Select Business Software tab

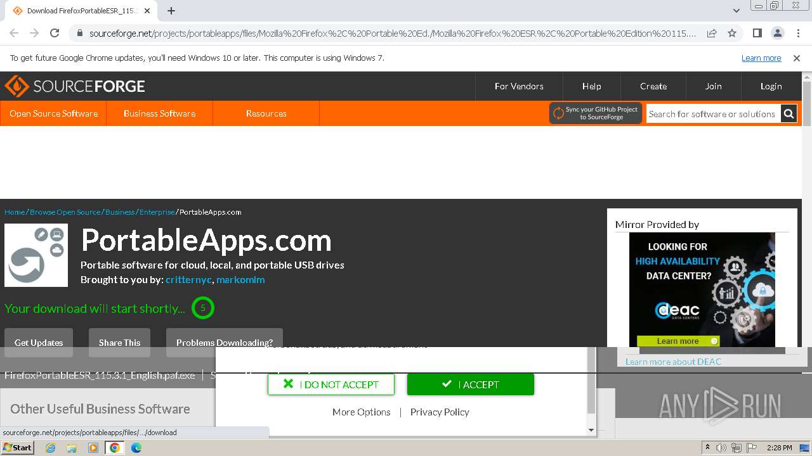pos(159,113)
